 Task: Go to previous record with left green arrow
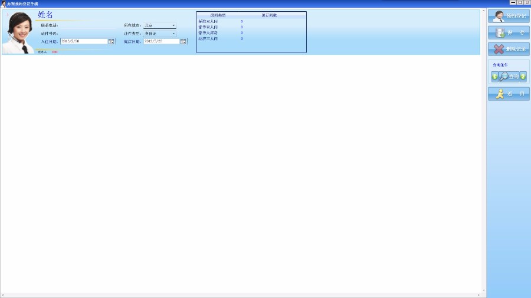(495, 77)
